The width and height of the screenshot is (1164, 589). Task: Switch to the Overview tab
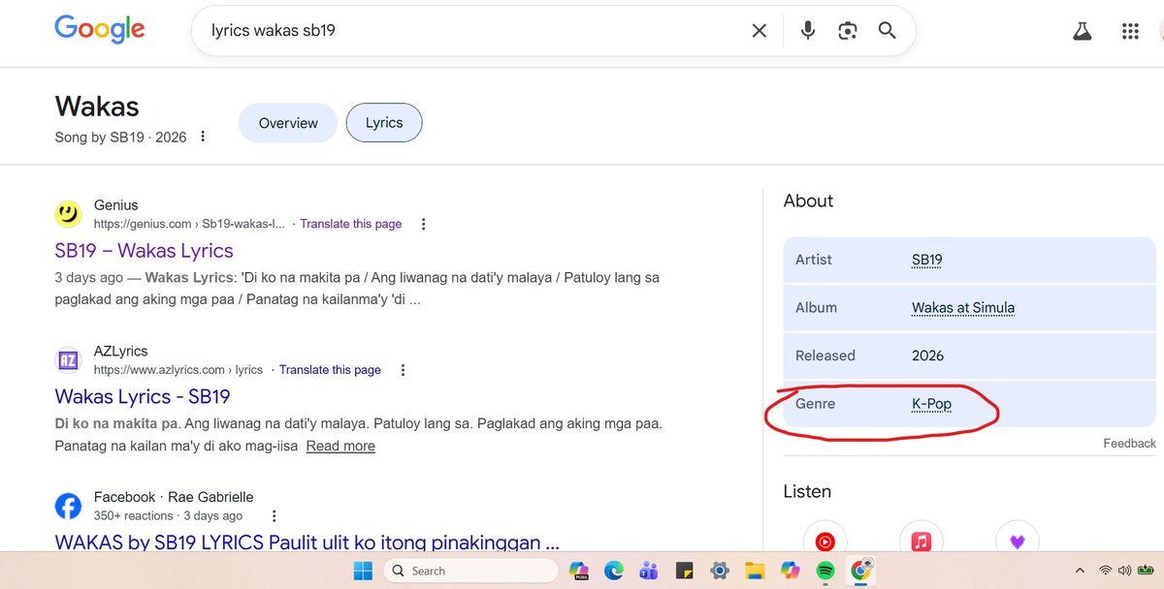[x=288, y=123]
